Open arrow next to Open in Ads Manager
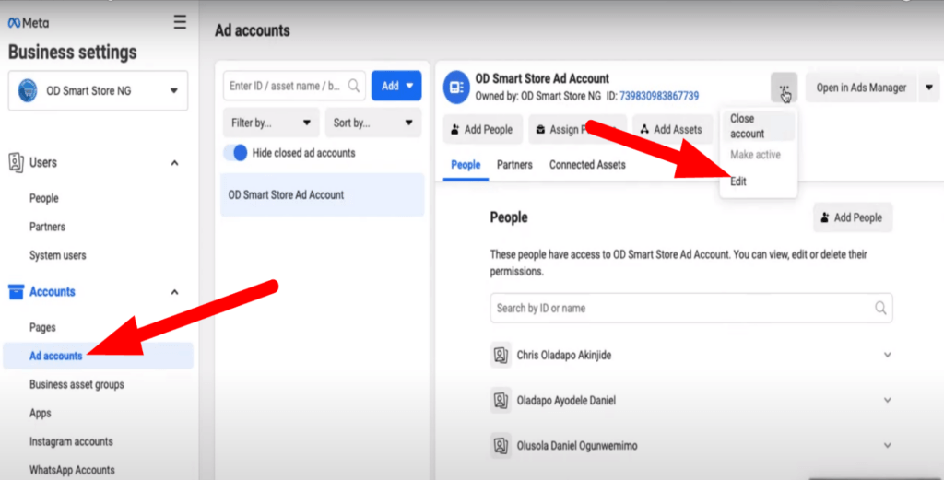The height and width of the screenshot is (480, 944). 929,88
